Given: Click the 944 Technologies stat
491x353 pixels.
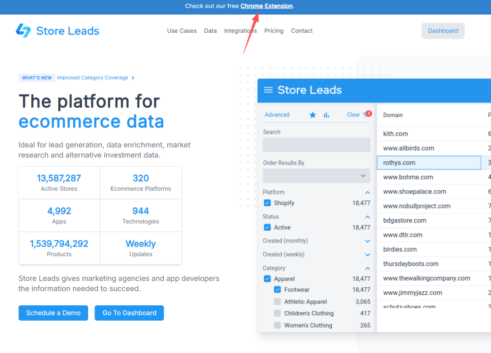Looking at the screenshot, I should (x=141, y=216).
